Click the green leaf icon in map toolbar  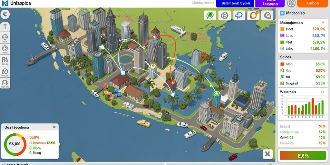[x=210, y=15]
